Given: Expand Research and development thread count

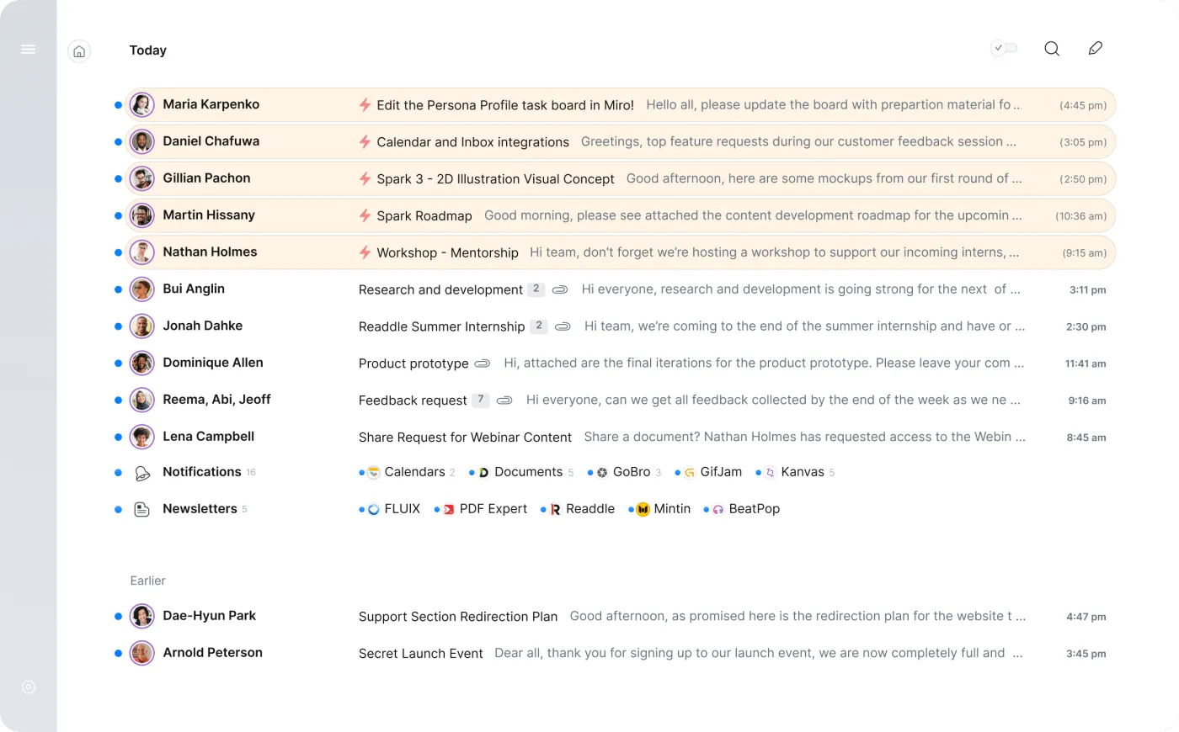Looking at the screenshot, I should point(536,289).
